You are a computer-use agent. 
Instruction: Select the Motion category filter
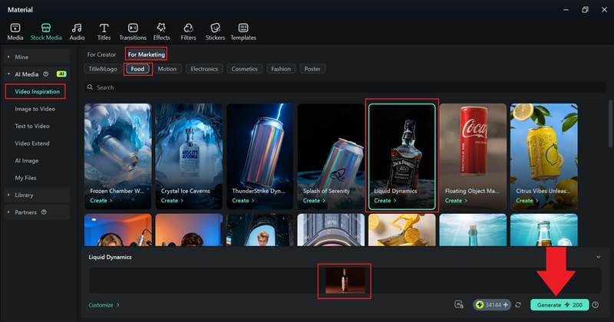coord(167,69)
